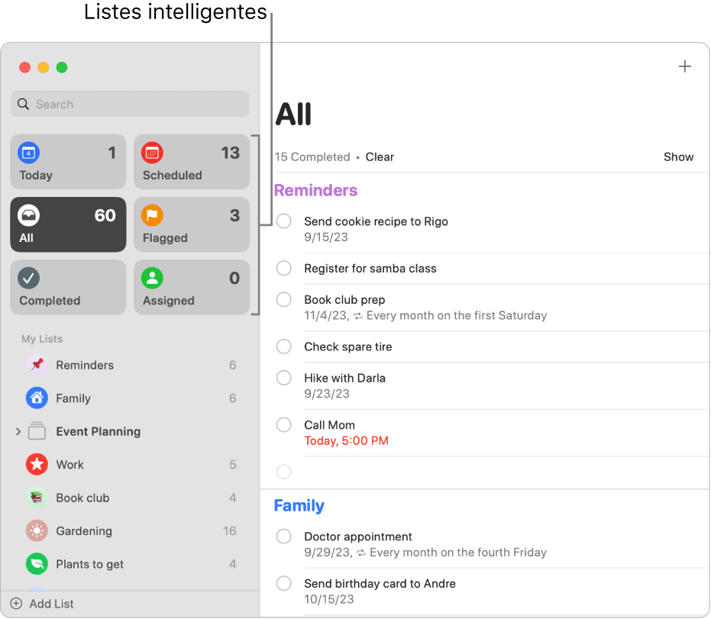Select Book club in My Lists
711x619 pixels.
pyautogui.click(x=82, y=498)
